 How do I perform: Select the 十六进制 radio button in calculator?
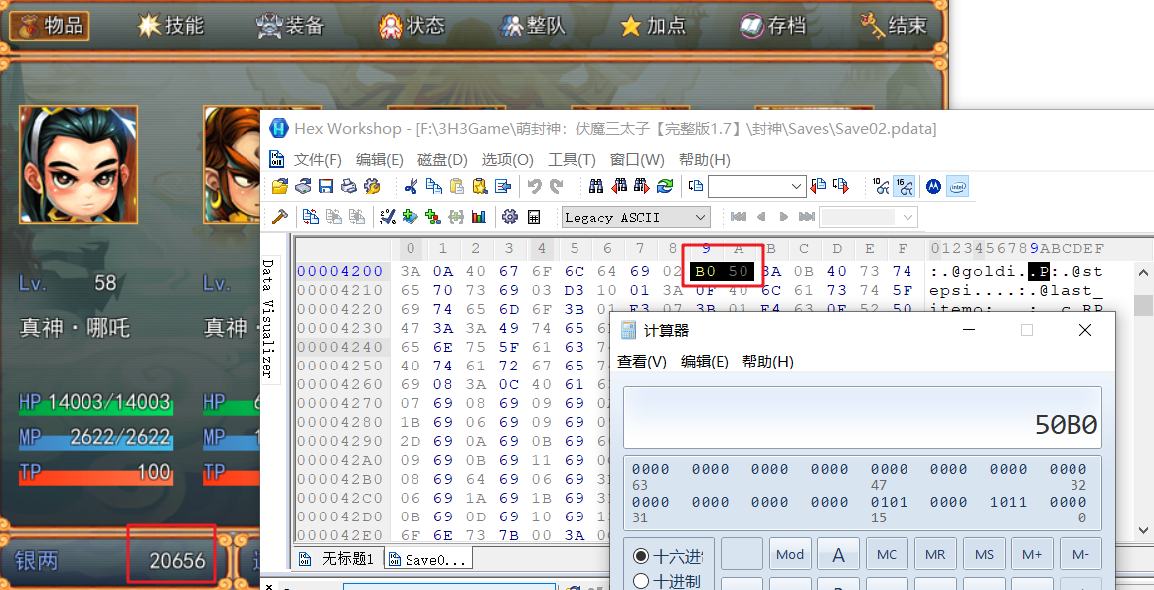point(641,556)
